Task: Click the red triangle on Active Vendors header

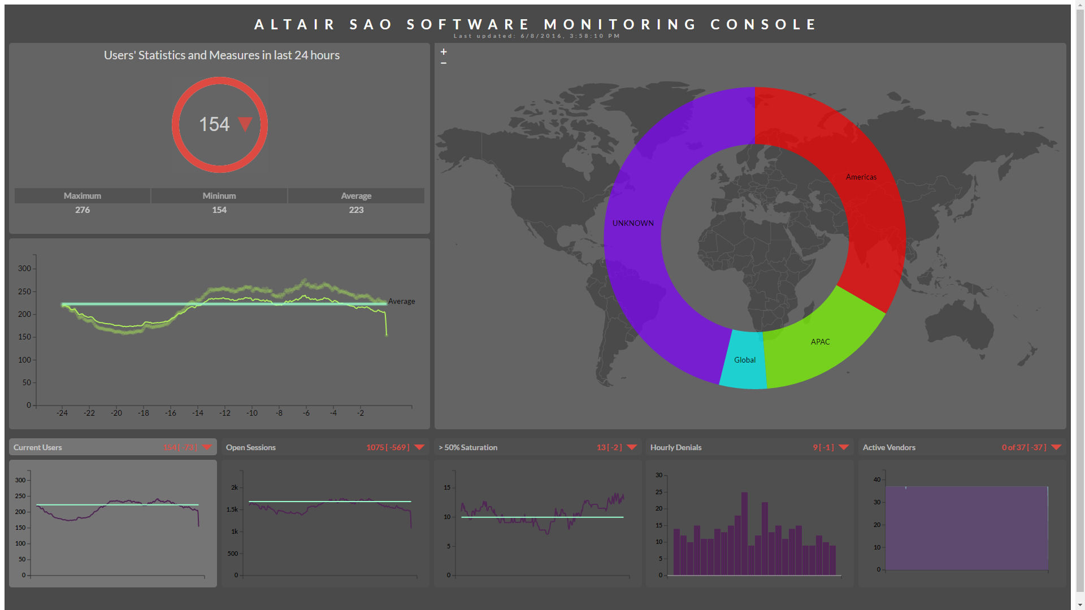Action: [x=1056, y=447]
